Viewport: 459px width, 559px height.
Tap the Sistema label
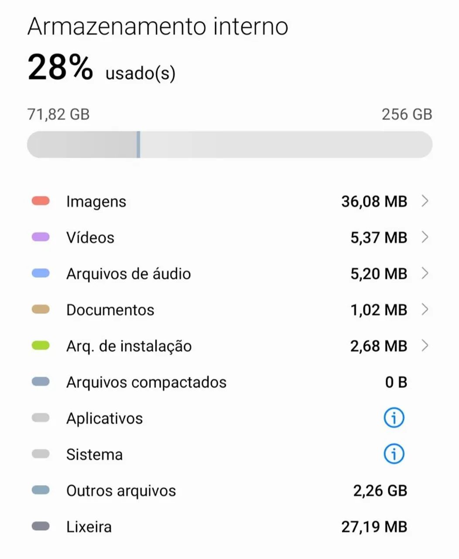click(94, 455)
